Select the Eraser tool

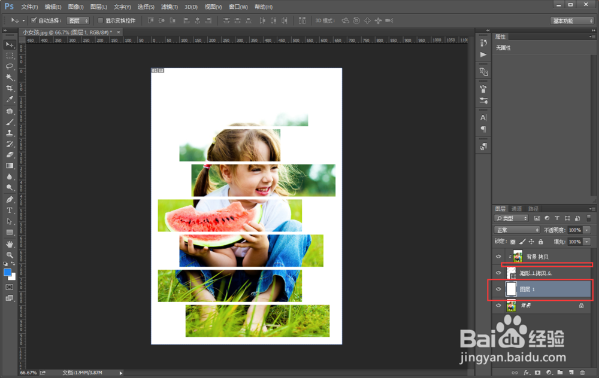tap(10, 155)
